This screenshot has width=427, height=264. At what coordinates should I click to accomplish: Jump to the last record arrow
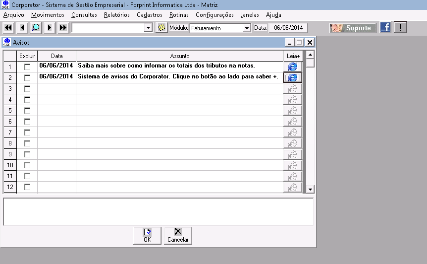(62, 28)
